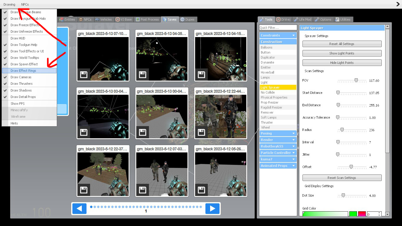The image size is (402, 226).
Task: Switch to the Saves tab
Action: point(170,19)
